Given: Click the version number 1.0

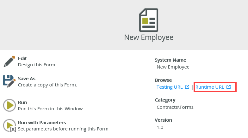Looking at the screenshot, I should [x=160, y=127].
